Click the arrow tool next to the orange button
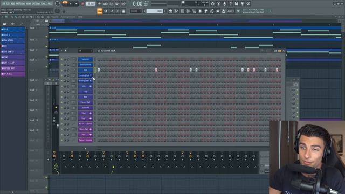 coord(106,11)
